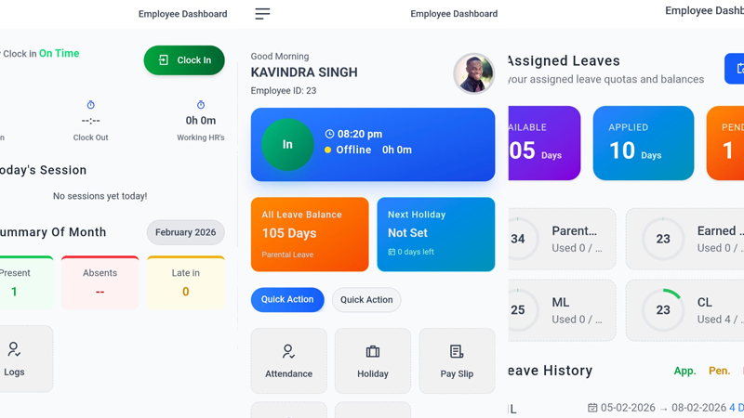Select the Earned leave card
The width and height of the screenshot is (744, 418).
coord(684,239)
